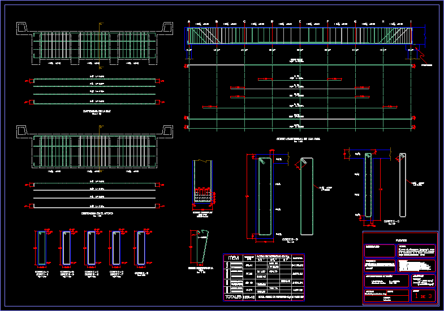Click the CORTE D - D section label
444x311 pixels.
[x=291, y=239]
